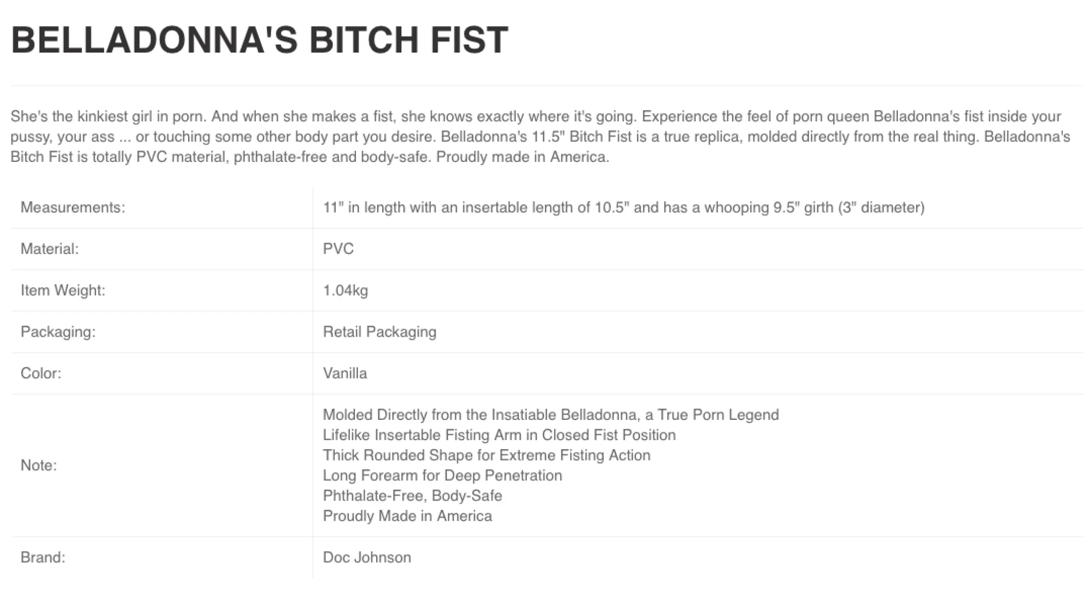This screenshot has height=607, width=1089.
Task: Click the measurements value with 9.5" girth
Action: (623, 207)
